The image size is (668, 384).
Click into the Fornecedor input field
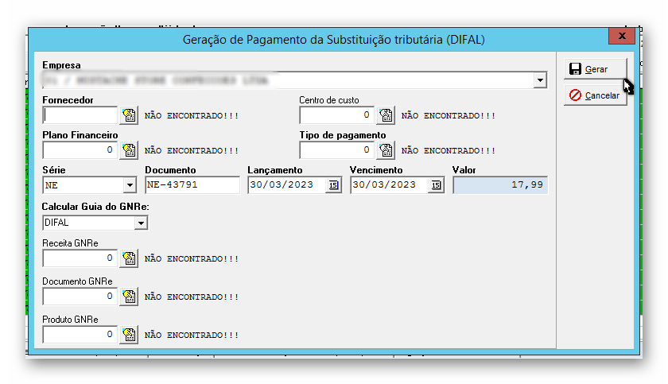(x=80, y=116)
